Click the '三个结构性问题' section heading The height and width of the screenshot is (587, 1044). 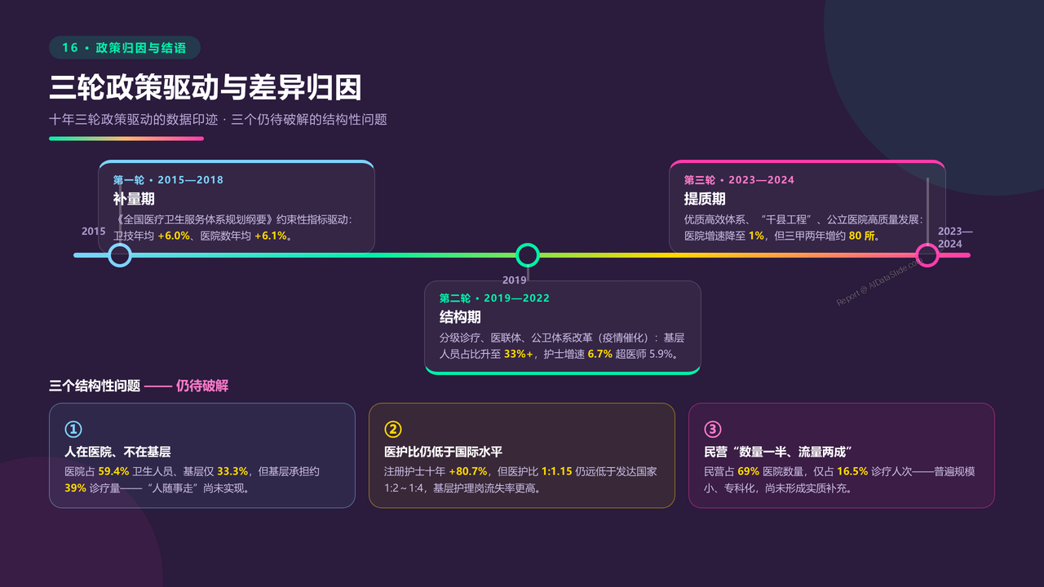coord(95,386)
